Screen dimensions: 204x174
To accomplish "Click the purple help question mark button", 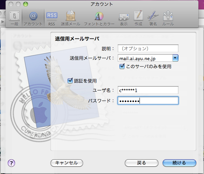I will point(12,163).
